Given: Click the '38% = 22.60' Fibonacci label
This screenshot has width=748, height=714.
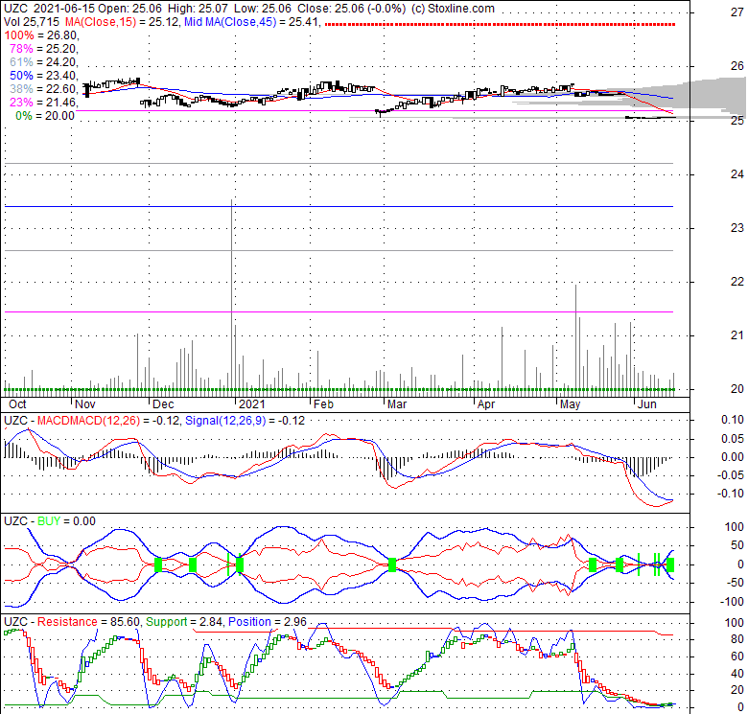Looking at the screenshot, I should (x=43, y=89).
